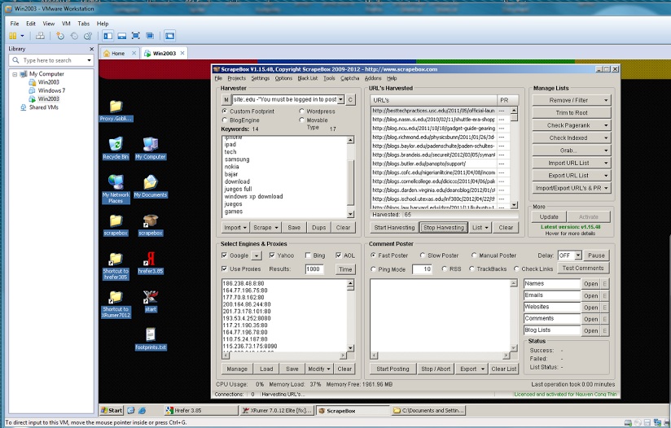
Task: Select the scrapebox box shortcut desktop icon
Action: (x=150, y=225)
